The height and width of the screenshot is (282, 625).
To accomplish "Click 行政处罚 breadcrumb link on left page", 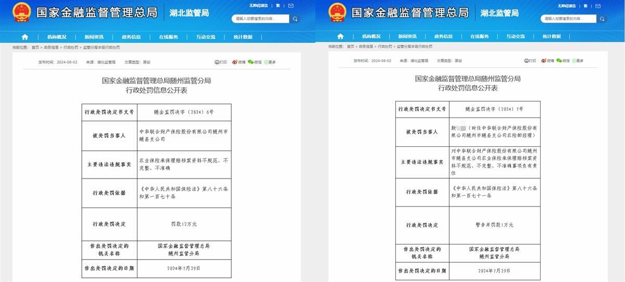I will 70,47.
